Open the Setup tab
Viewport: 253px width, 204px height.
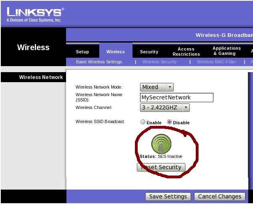pos(82,52)
